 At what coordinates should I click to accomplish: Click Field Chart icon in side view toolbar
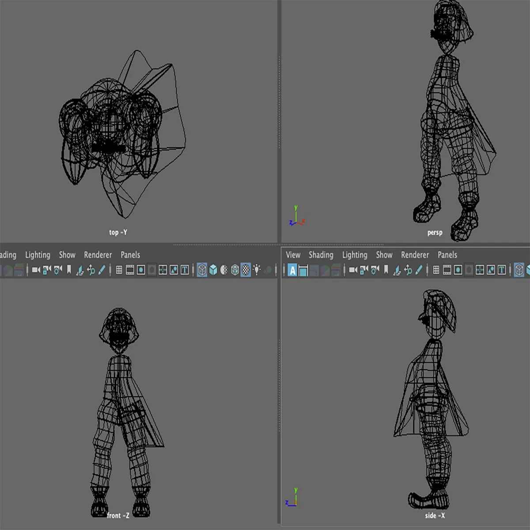[x=480, y=269]
